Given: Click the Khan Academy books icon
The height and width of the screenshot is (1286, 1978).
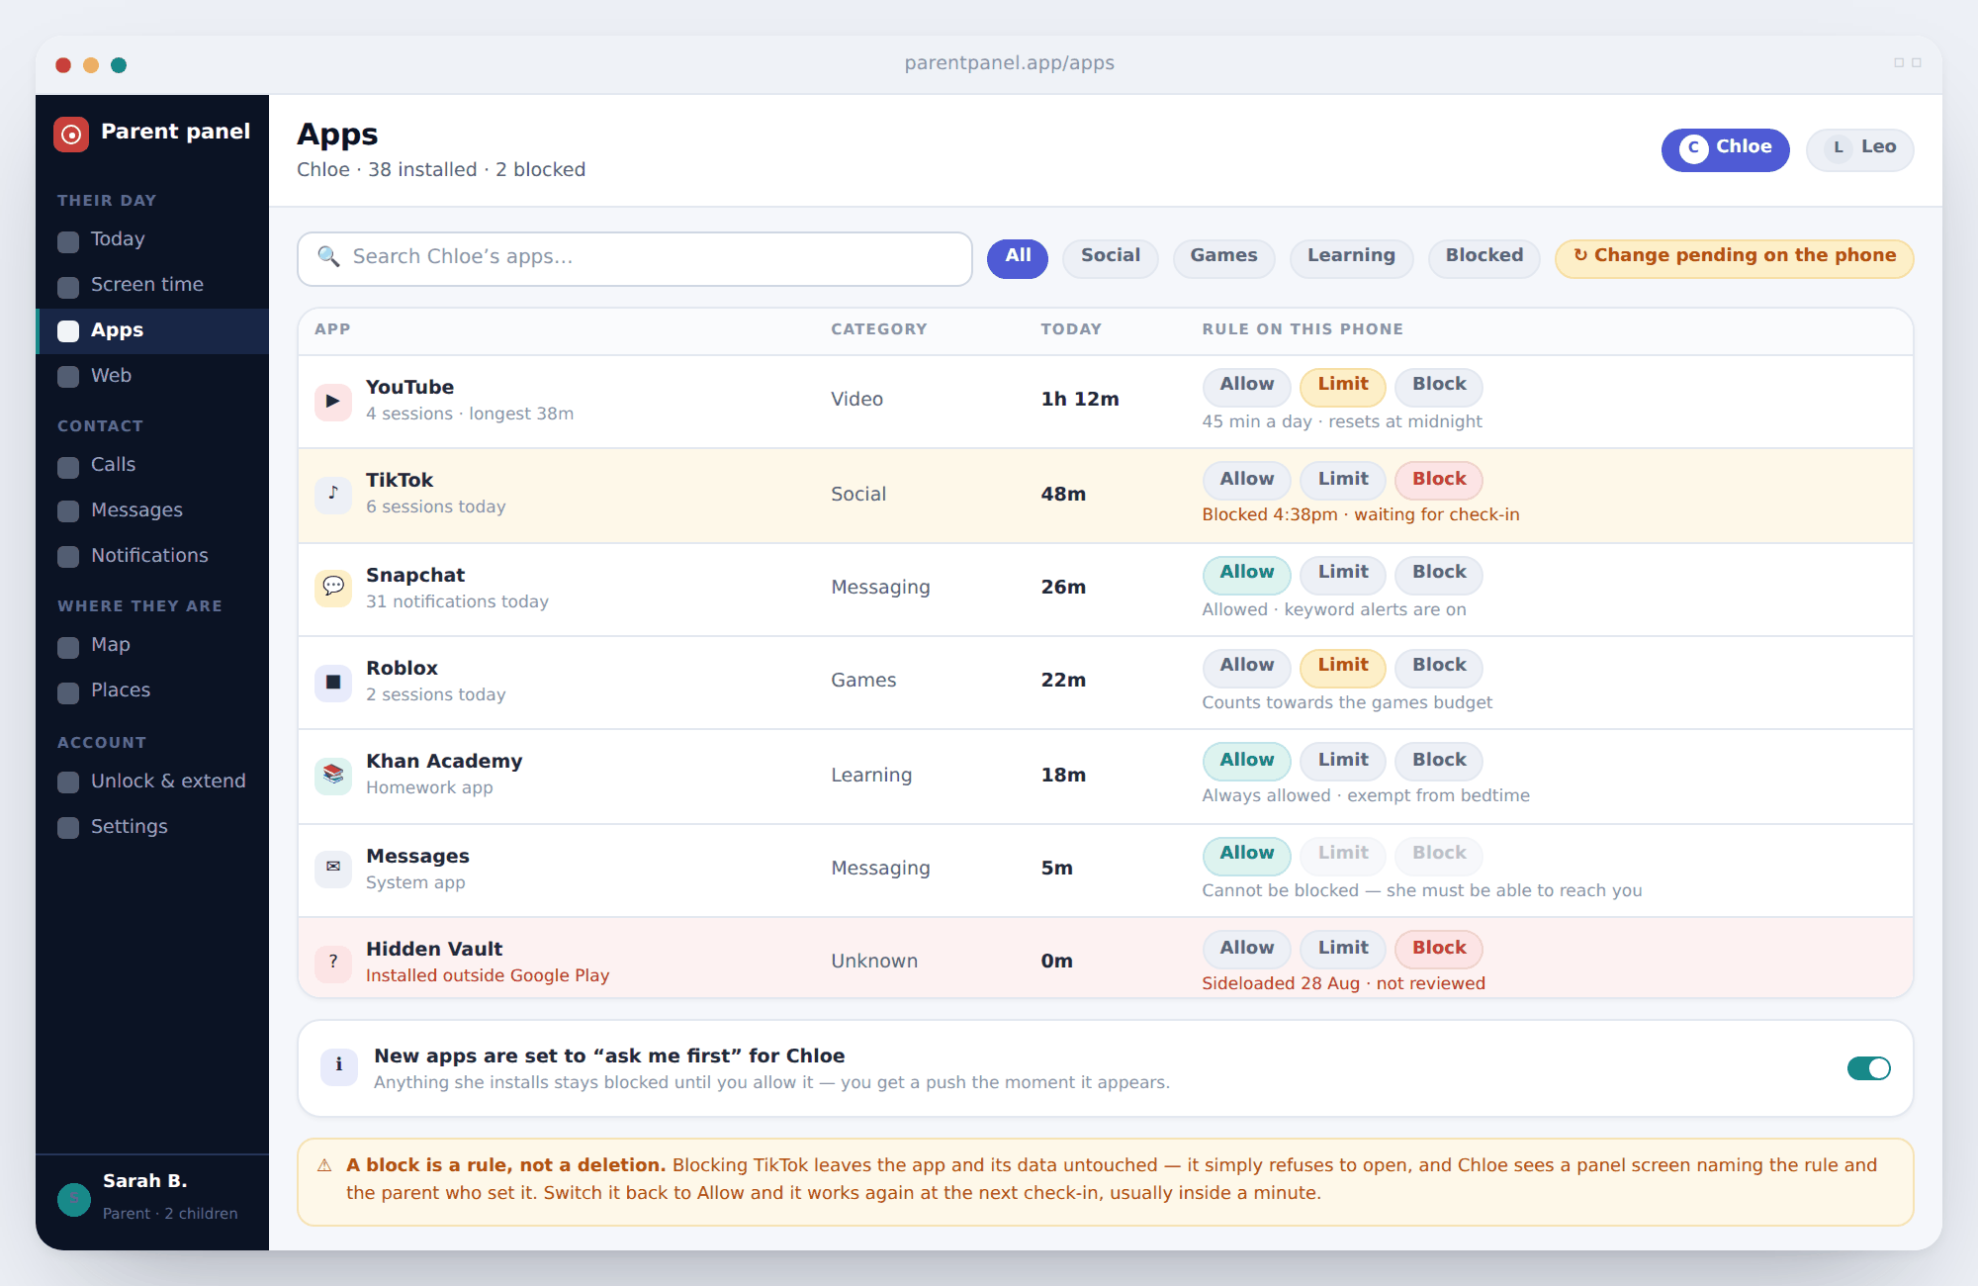Looking at the screenshot, I should [333, 776].
